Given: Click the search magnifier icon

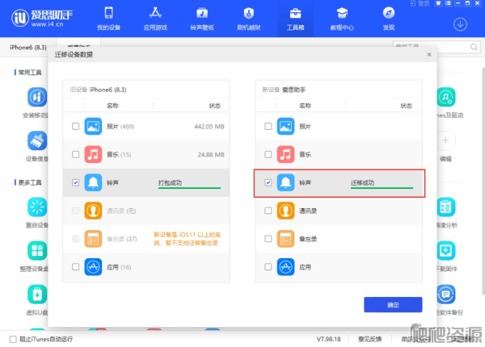Looking at the screenshot, I should pyautogui.click(x=474, y=47).
